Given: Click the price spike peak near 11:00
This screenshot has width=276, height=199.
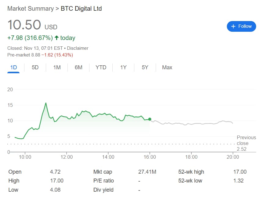Looking at the screenshot, I should (x=46, y=103).
